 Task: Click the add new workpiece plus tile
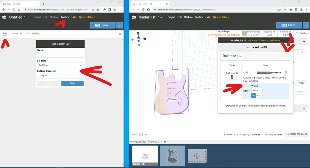(x=197, y=156)
